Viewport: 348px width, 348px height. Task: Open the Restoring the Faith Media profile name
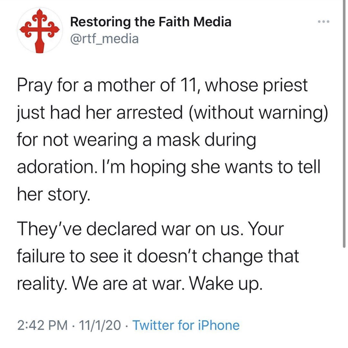pos(151,22)
